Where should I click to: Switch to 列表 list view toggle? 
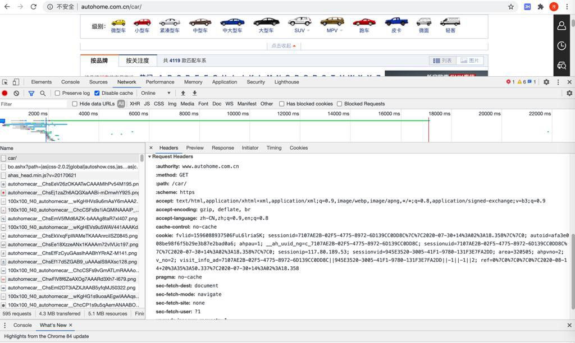coord(442,61)
